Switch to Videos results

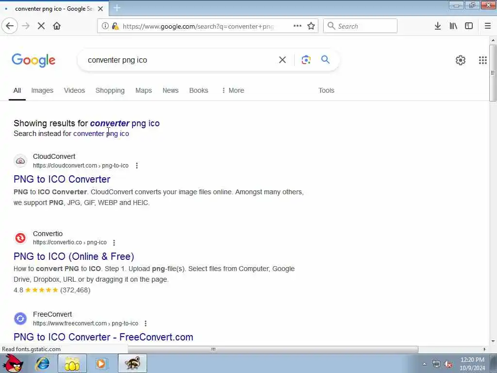[x=74, y=90]
